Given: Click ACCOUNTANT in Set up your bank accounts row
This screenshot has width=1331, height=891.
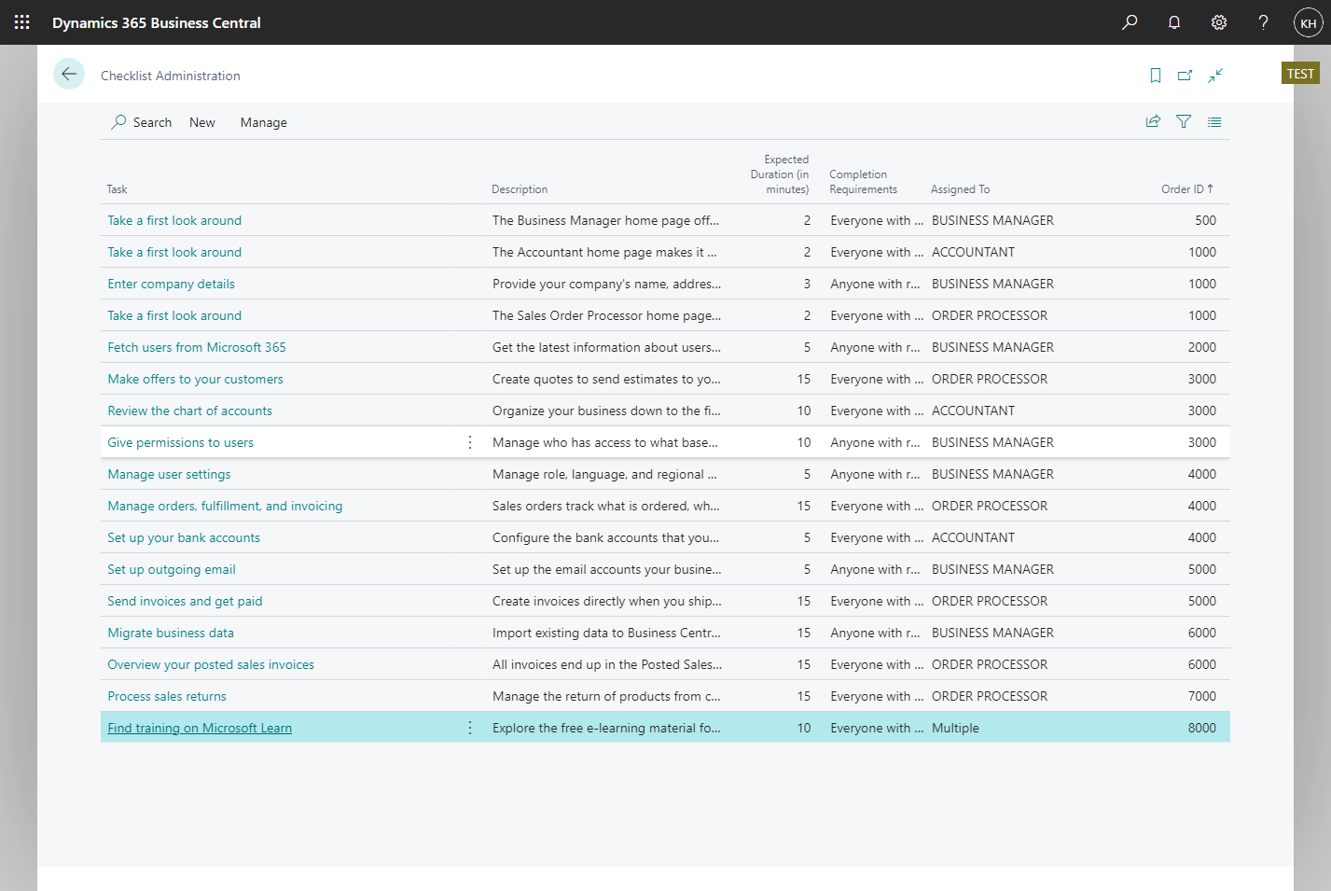Looking at the screenshot, I should coord(973,537).
